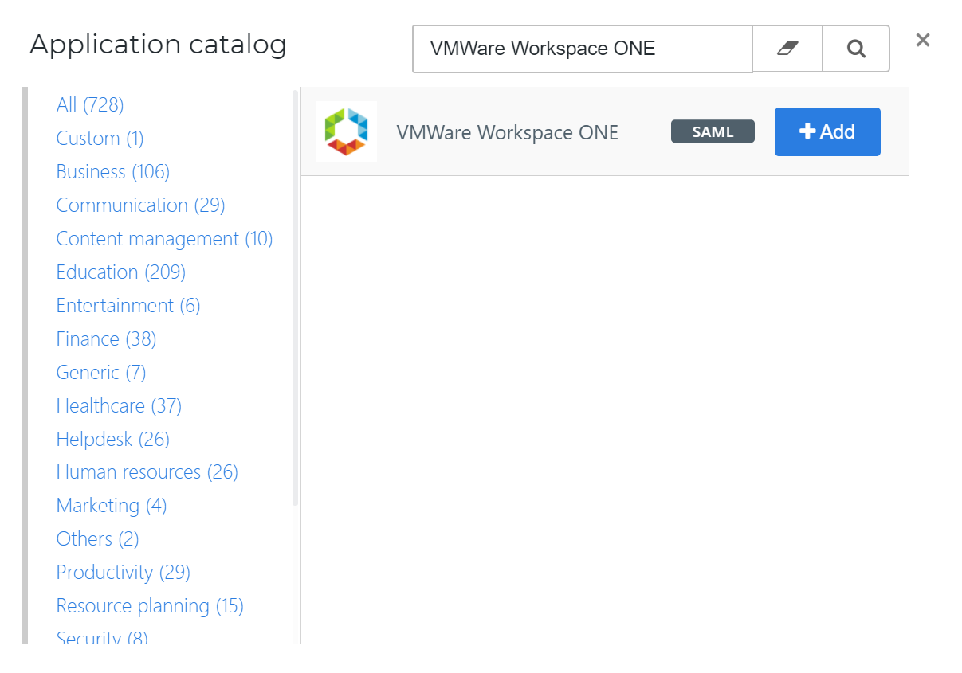The height and width of the screenshot is (673, 962).
Task: Filter by Entertainment (6)
Action: (128, 305)
